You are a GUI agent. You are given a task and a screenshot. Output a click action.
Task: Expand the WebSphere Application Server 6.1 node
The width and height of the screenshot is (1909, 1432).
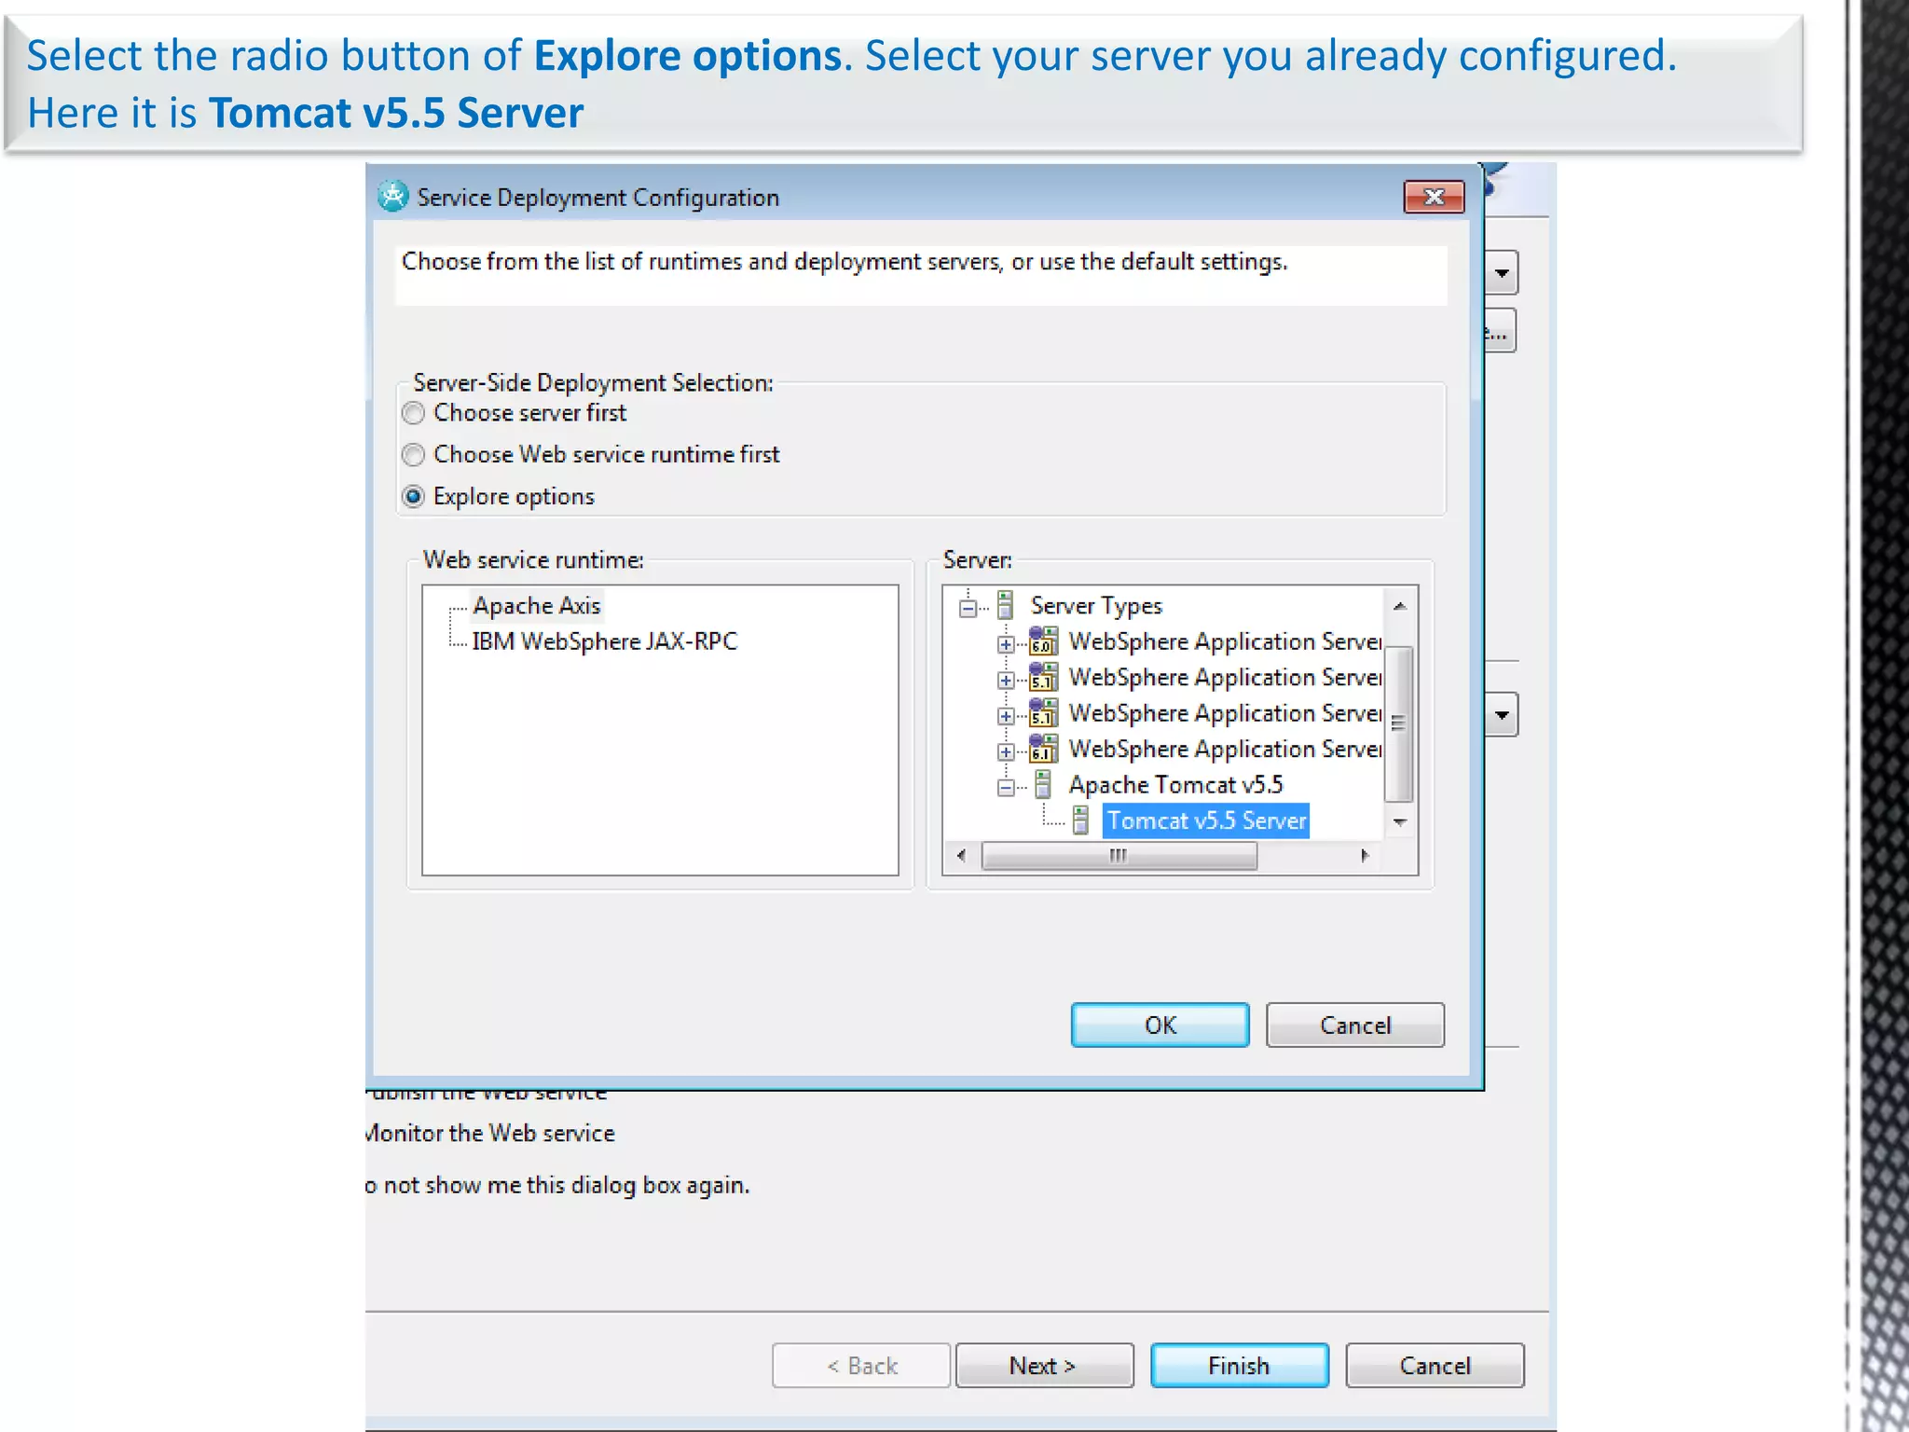click(x=1005, y=751)
